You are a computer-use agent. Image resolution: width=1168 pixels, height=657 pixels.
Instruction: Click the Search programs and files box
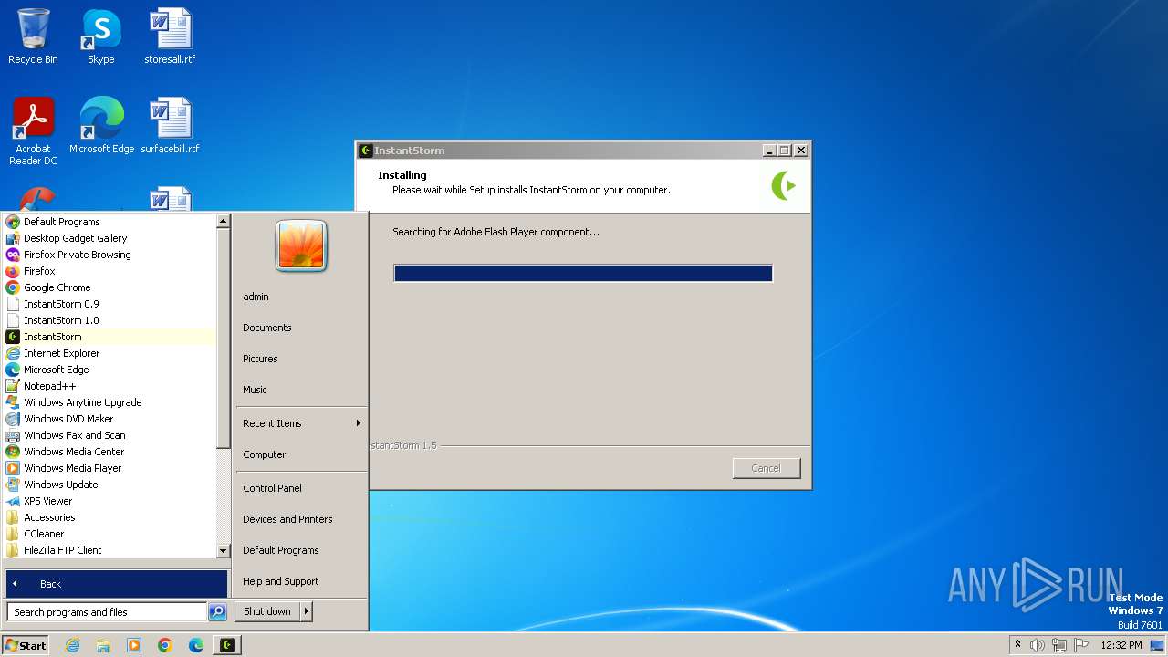[x=107, y=612]
